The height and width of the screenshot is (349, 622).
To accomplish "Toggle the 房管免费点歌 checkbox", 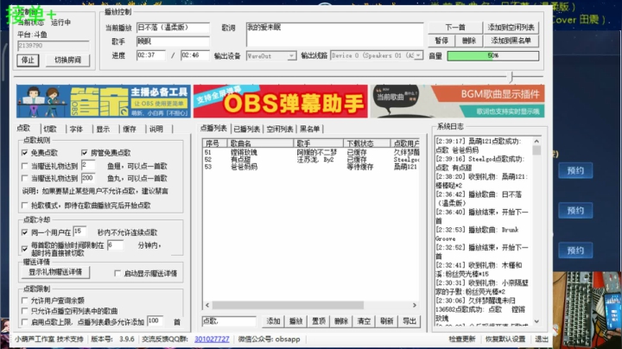I will click(84, 153).
